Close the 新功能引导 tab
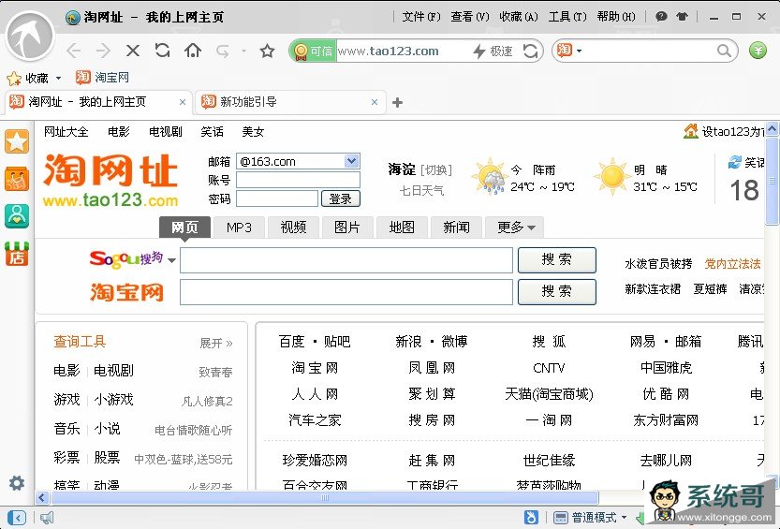This screenshot has height=529, width=780. (375, 102)
